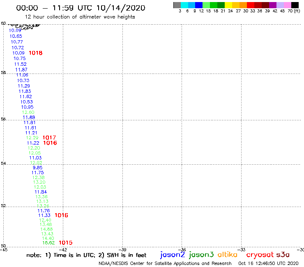The width and height of the screenshot is (304, 267).
Task: Click the black swatch at the legend's end
Action: 295,5
